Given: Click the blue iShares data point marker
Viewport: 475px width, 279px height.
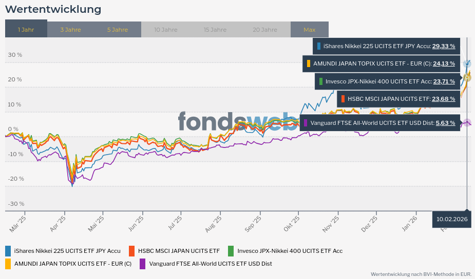Looking at the screenshot, I should pos(467,63).
